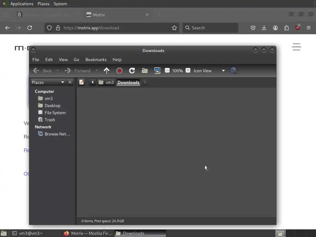
Task: Open the Go menu
Action: click(x=77, y=60)
